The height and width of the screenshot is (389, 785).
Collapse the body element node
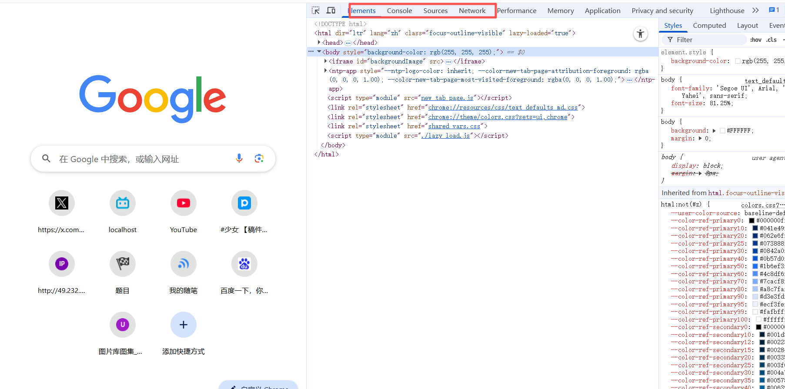(x=319, y=52)
